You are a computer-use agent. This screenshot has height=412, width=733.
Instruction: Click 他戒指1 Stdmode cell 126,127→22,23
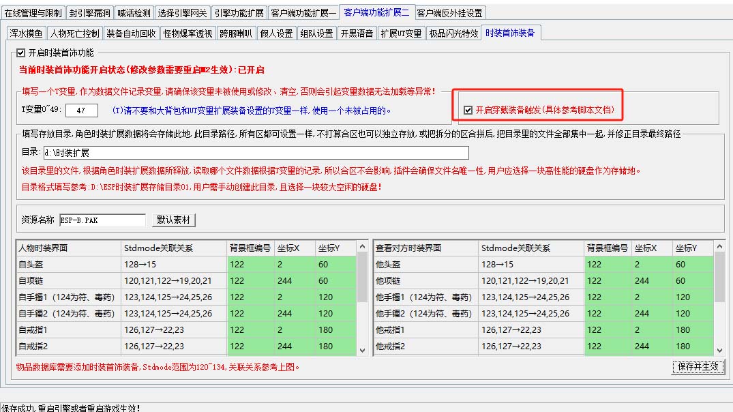[x=532, y=329]
